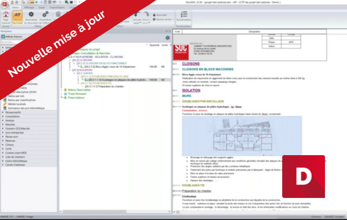Select the PLATRERIE - ISOLATION - CLOISONS lot row
Image resolution: width=347 pixels, height=220 pixels.
95,57
